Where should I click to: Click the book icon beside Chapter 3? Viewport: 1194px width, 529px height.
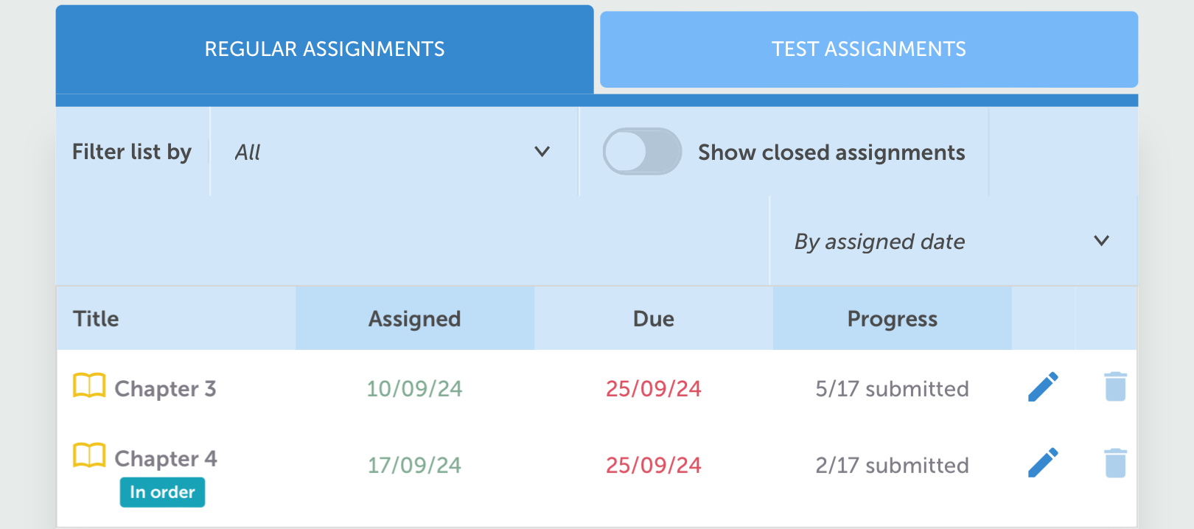[89, 385]
